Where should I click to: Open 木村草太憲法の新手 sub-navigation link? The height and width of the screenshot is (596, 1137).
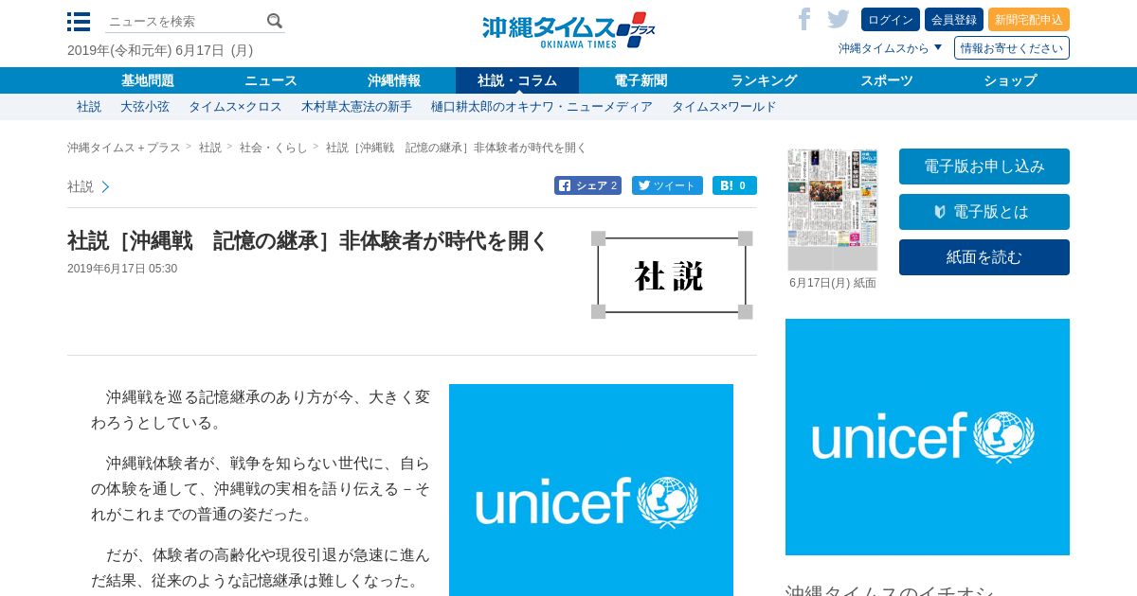click(x=356, y=107)
